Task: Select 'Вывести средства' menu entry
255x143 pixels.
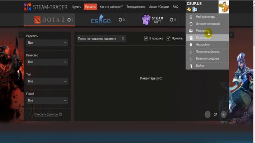Action: click(207, 58)
